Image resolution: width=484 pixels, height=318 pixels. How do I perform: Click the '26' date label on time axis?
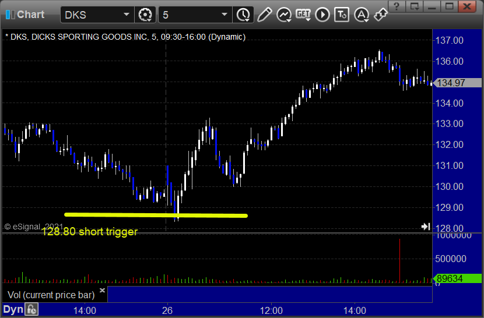point(167,310)
